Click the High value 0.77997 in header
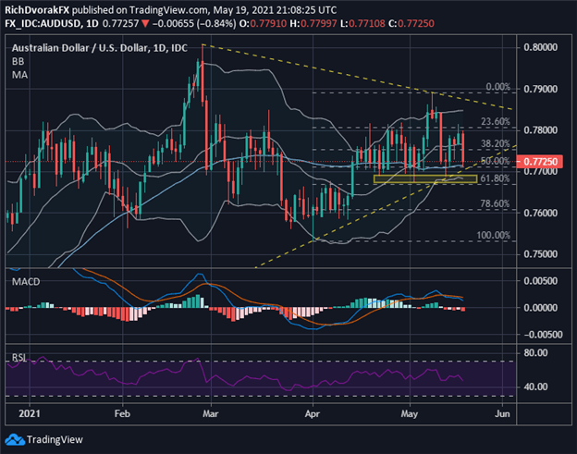577x454 pixels. pyautogui.click(x=319, y=24)
